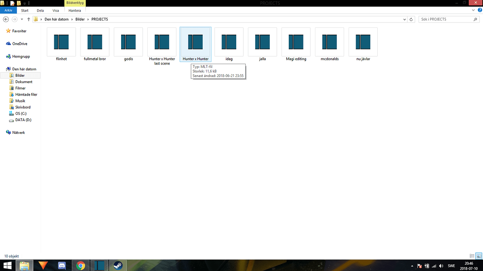Open Hämtade filer from the sidebar

[x=26, y=94]
